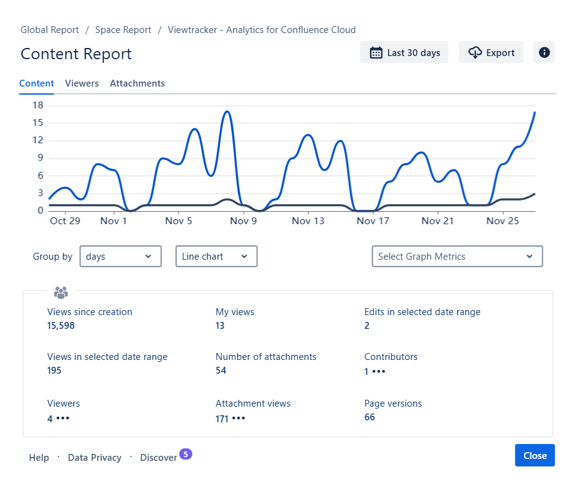
Task: Click the people group icon above stats
Action: [61, 292]
